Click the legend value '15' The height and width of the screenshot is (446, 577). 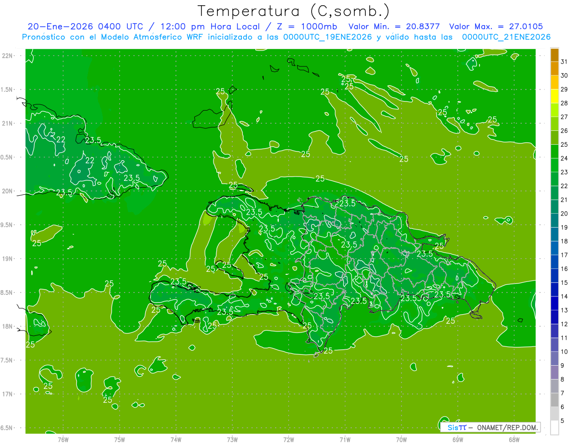point(564,282)
